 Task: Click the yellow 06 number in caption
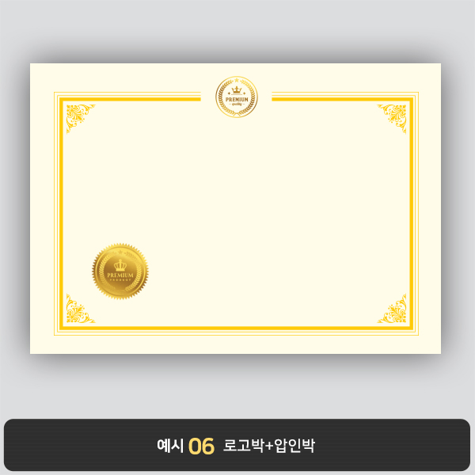tap(201, 446)
